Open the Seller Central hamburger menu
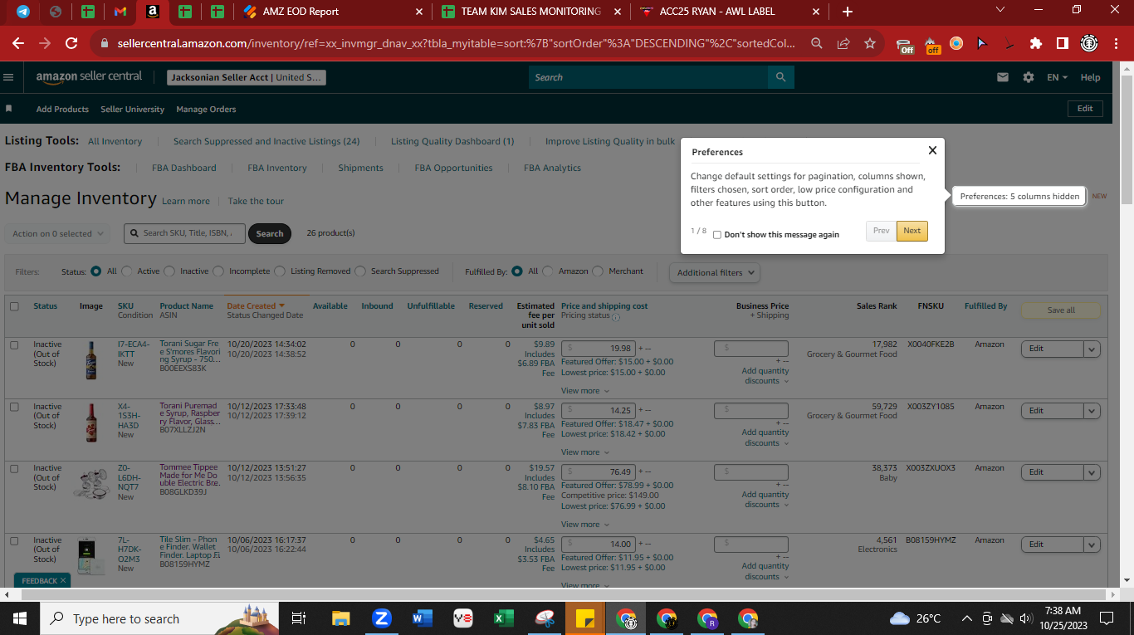This screenshot has height=635, width=1134. (x=9, y=77)
